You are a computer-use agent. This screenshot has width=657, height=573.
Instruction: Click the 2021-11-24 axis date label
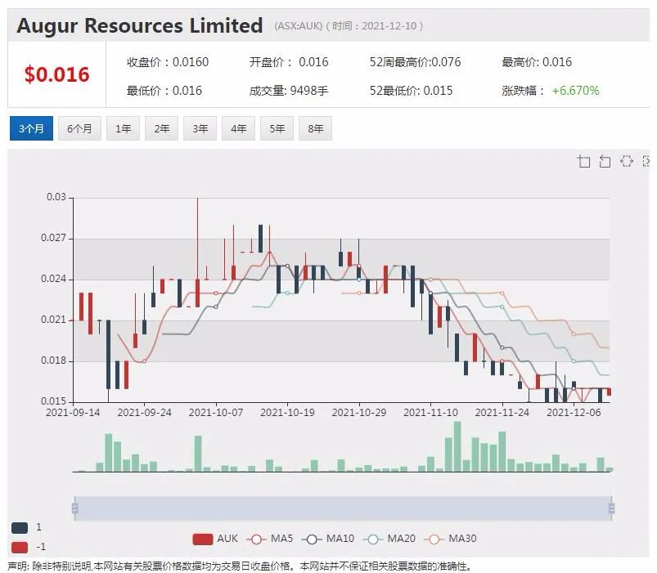pos(502,413)
